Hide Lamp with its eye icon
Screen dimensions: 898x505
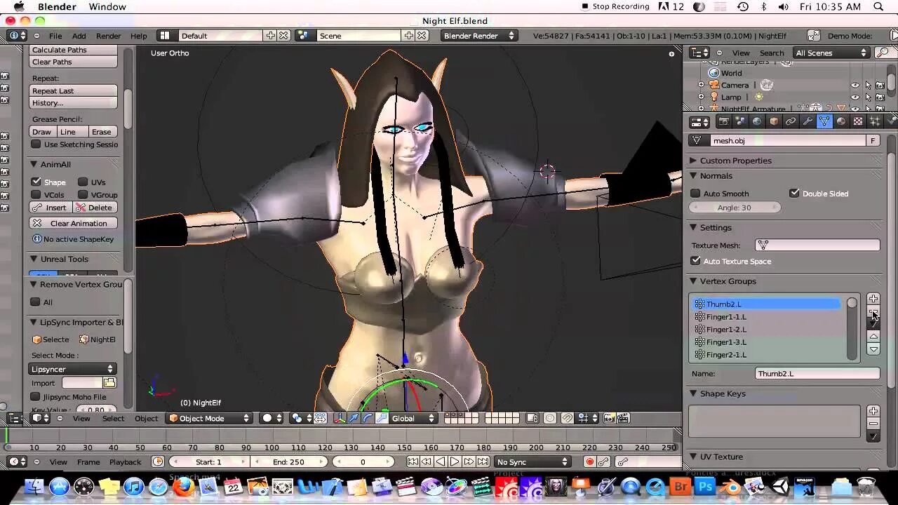point(855,97)
